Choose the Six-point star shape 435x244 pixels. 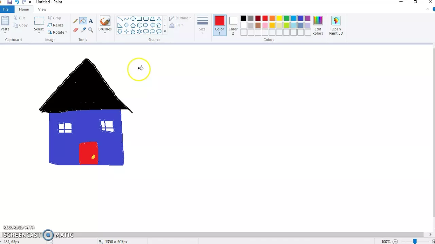pos(139,32)
